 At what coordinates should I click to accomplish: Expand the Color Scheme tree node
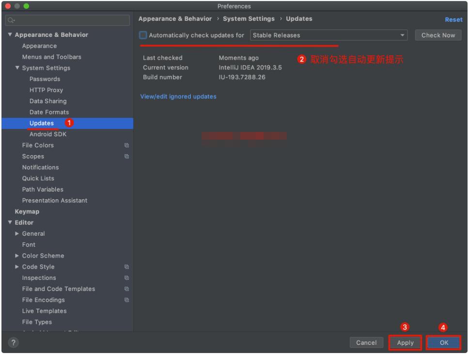[x=17, y=256]
